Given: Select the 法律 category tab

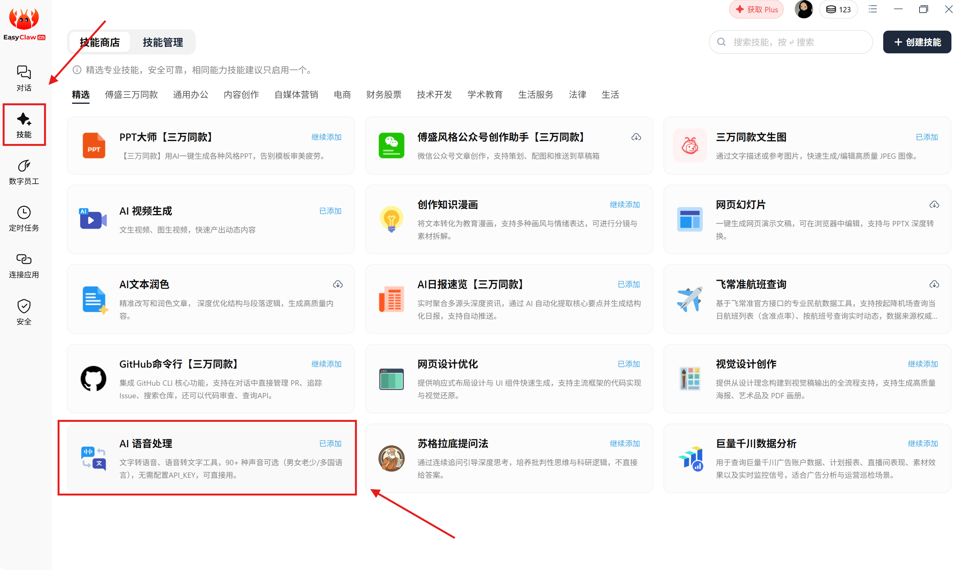Looking at the screenshot, I should coord(577,94).
